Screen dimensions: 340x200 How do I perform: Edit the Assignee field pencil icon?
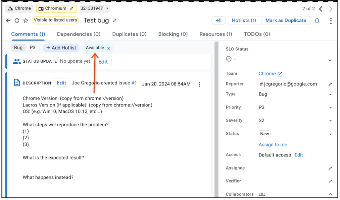click(330, 169)
